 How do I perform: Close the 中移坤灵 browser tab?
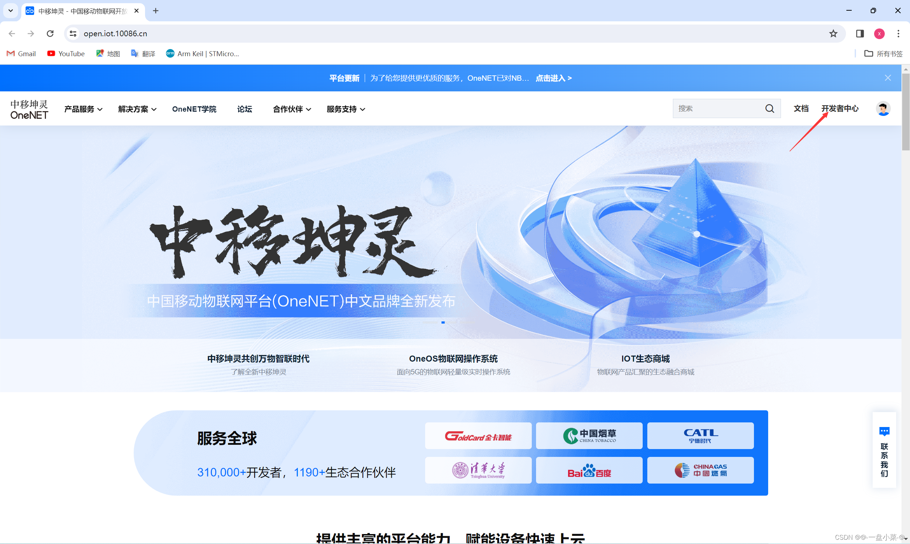(x=136, y=11)
